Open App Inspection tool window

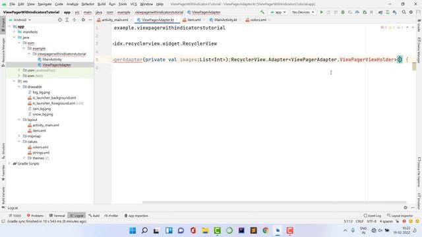pyautogui.click(x=136, y=215)
